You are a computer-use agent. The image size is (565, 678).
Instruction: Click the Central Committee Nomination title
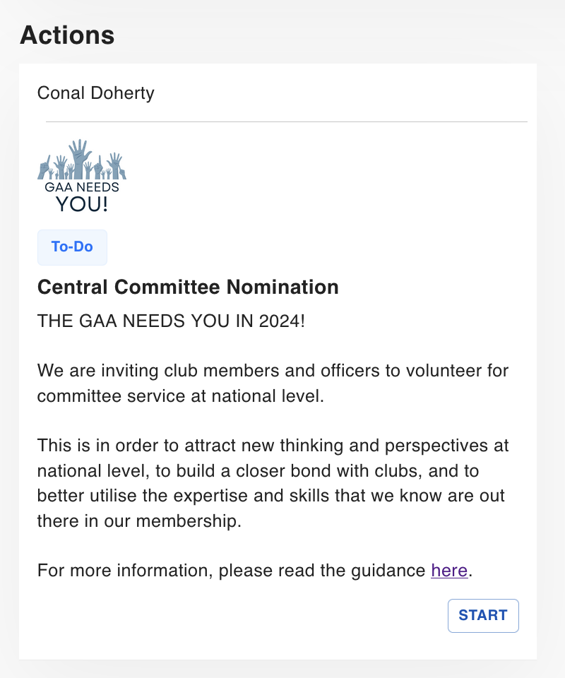pos(188,287)
